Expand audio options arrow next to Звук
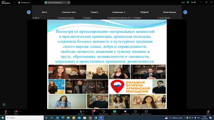214x120 pixels. [9, 111]
